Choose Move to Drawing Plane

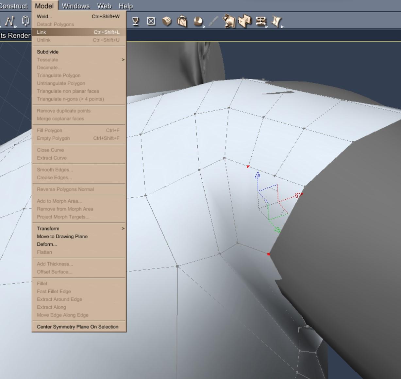[x=62, y=236]
